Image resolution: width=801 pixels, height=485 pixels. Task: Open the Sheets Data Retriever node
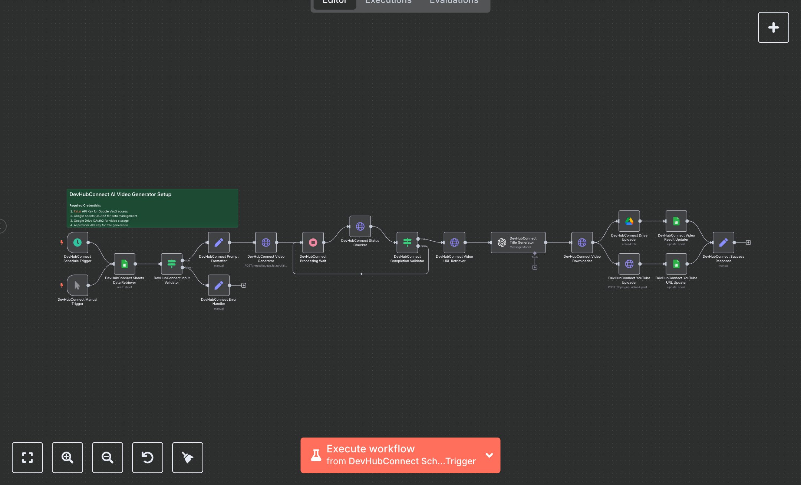point(124,264)
